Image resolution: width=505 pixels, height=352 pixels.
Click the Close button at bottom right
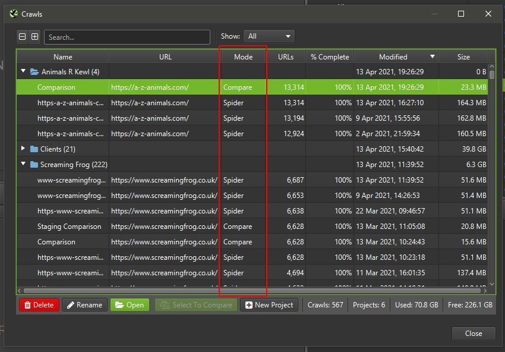pos(473,334)
